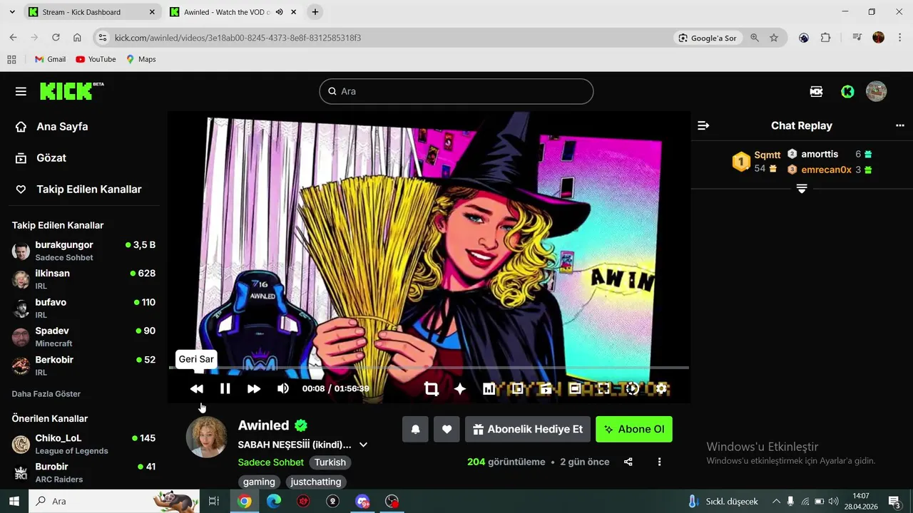Open a new browser tab
Screen dimensions: 913x513
(315, 12)
